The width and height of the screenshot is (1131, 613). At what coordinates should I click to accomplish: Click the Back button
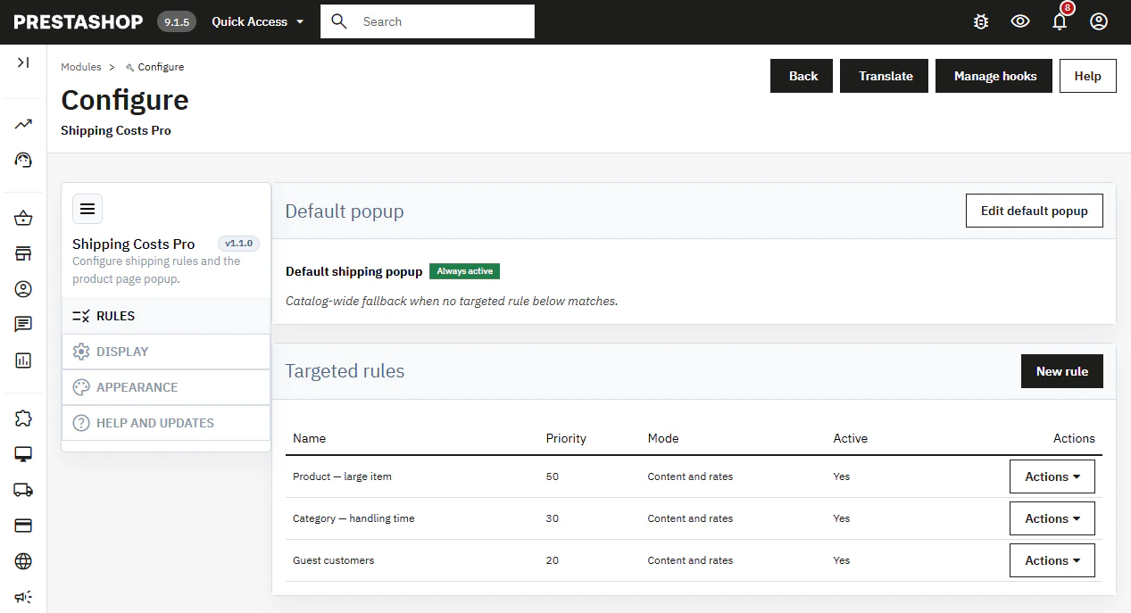(802, 76)
